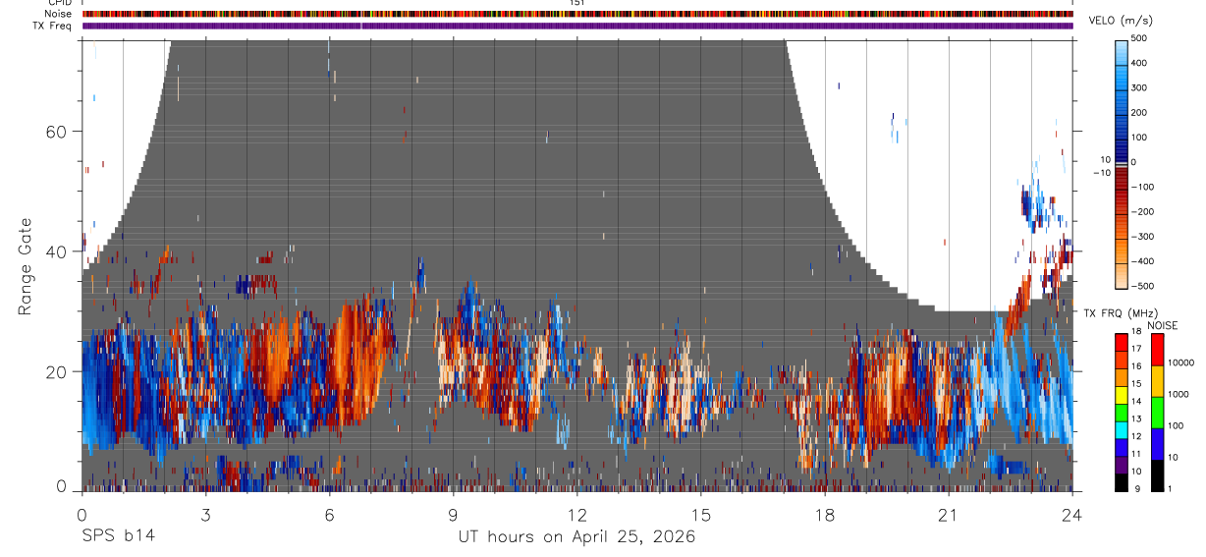Click 'UT hours on April 25, 2026' label
1206x557 pixels.
point(576,537)
